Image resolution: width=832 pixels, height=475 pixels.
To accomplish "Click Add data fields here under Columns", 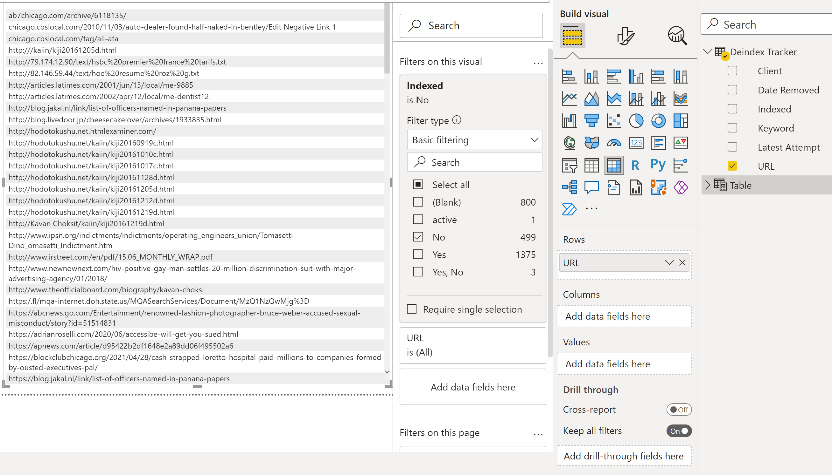I will [x=624, y=316].
